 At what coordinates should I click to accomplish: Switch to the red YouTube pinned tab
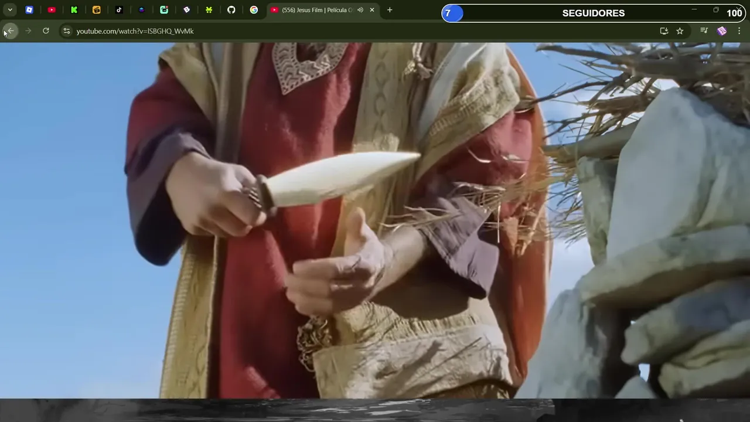[x=52, y=10]
